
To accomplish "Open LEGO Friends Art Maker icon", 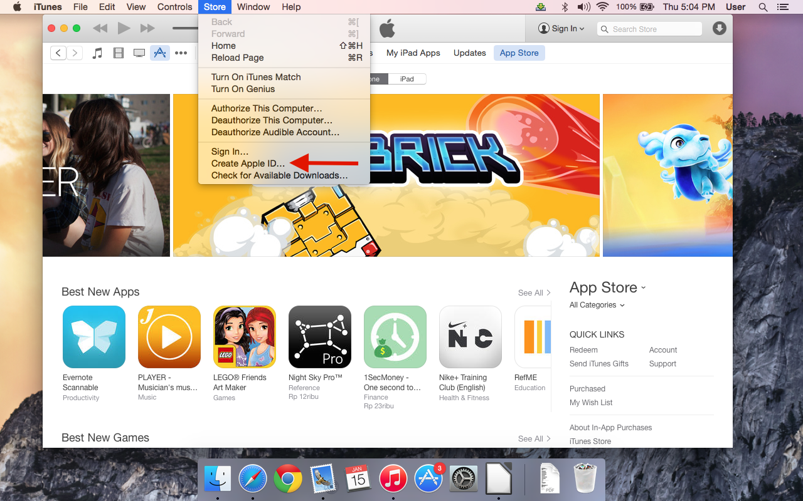I will pos(245,337).
